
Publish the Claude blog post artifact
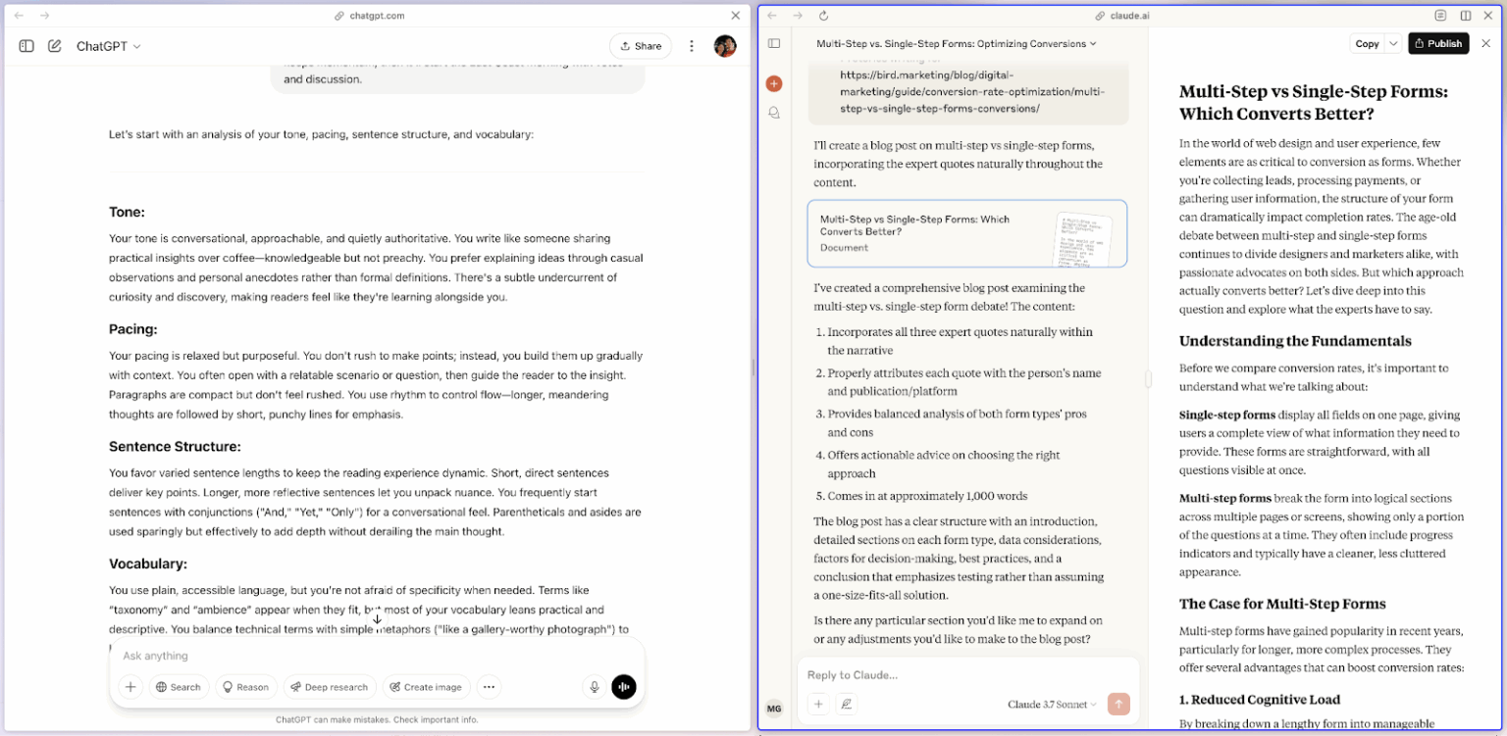click(1438, 43)
